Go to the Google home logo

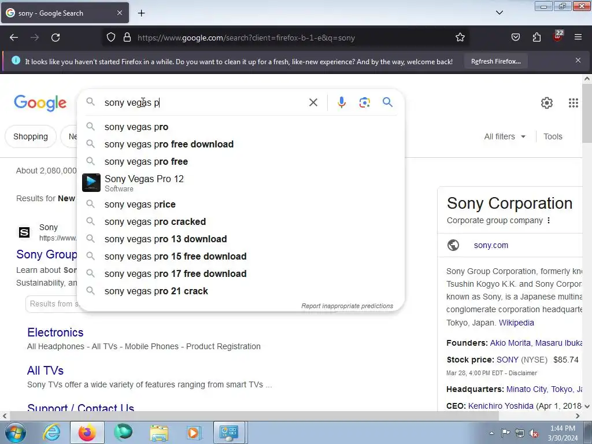[x=40, y=103]
